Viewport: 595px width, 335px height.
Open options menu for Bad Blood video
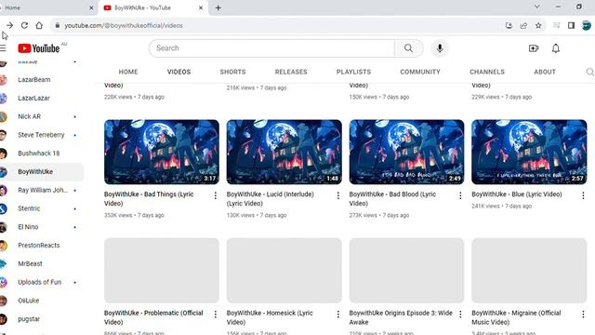coord(460,195)
